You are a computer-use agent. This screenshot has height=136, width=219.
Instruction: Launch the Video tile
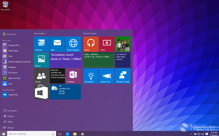click(x=107, y=44)
